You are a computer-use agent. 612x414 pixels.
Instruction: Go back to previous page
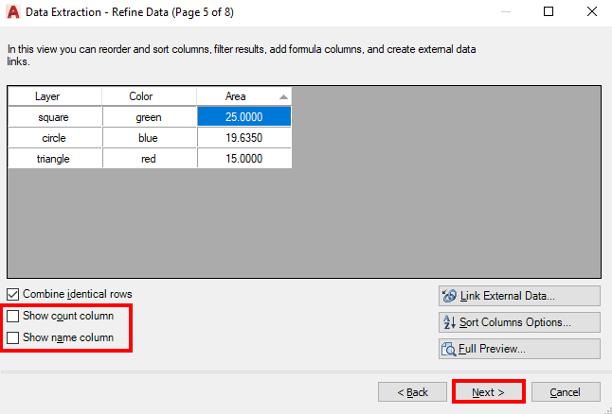point(412,392)
